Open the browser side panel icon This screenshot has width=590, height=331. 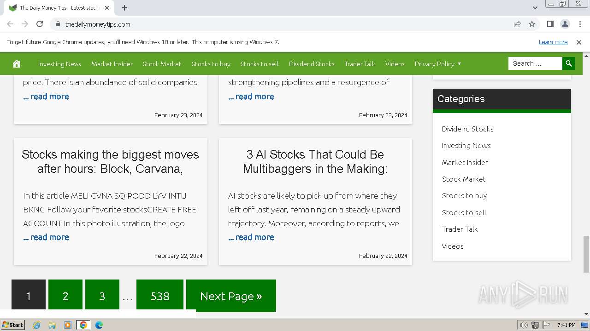click(550, 24)
